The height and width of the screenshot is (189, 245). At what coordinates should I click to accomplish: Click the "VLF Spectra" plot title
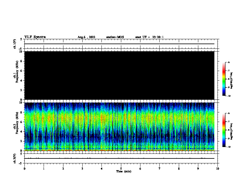click(35, 37)
